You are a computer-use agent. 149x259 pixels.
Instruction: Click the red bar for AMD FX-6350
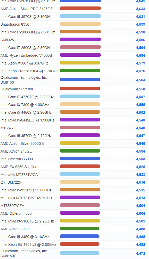pyautogui.click(x=80, y=166)
